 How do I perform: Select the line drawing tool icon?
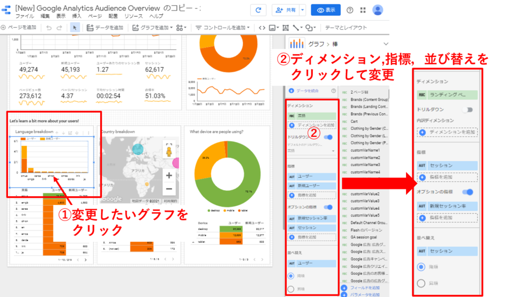pyautogui.click(x=297, y=28)
